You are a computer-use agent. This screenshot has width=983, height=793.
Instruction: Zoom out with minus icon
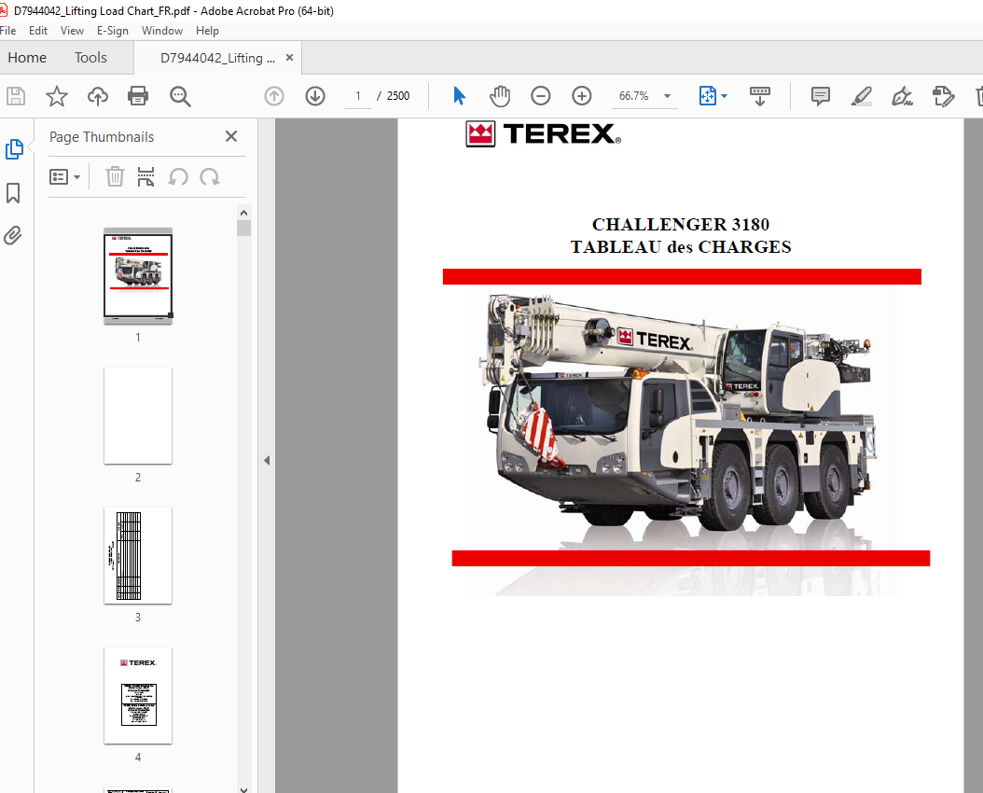tap(540, 96)
